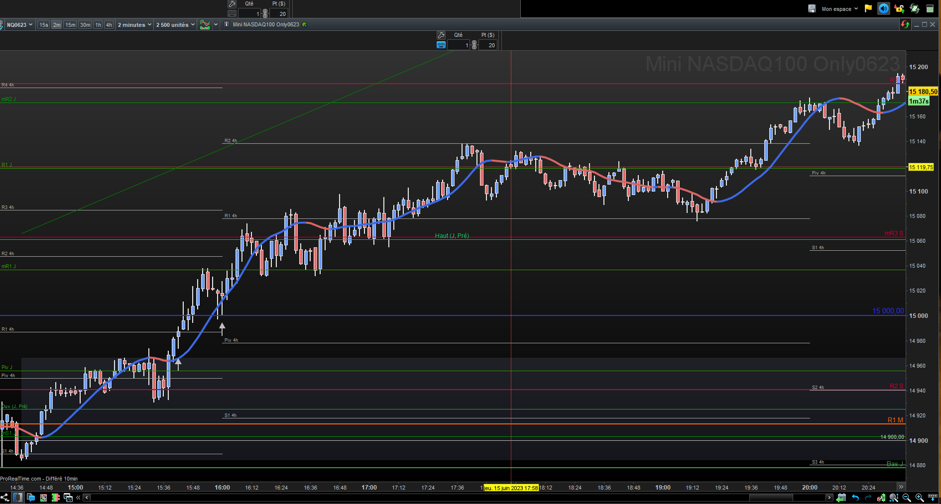941x504 pixels.
Task: Open the Mon espace menu
Action: click(x=839, y=8)
